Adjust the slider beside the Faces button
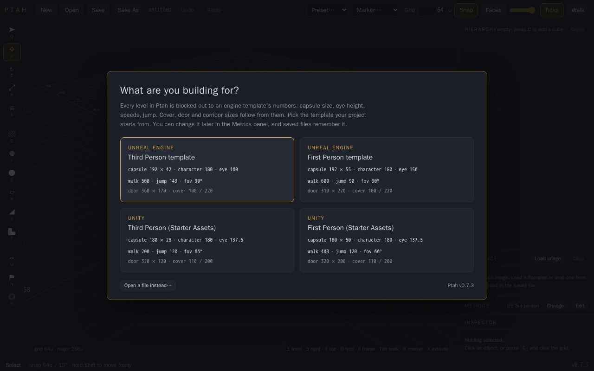The height and width of the screenshot is (371, 594). pos(523,10)
